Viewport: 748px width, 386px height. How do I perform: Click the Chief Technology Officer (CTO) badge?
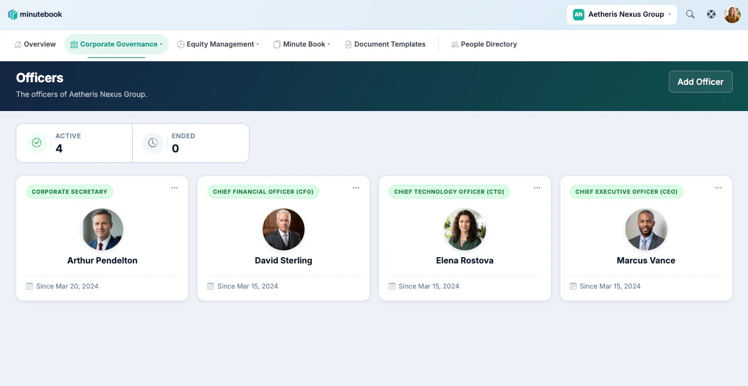click(449, 192)
